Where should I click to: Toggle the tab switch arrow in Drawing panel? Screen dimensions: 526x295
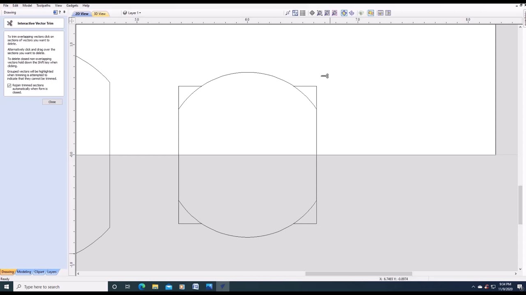tap(55, 12)
